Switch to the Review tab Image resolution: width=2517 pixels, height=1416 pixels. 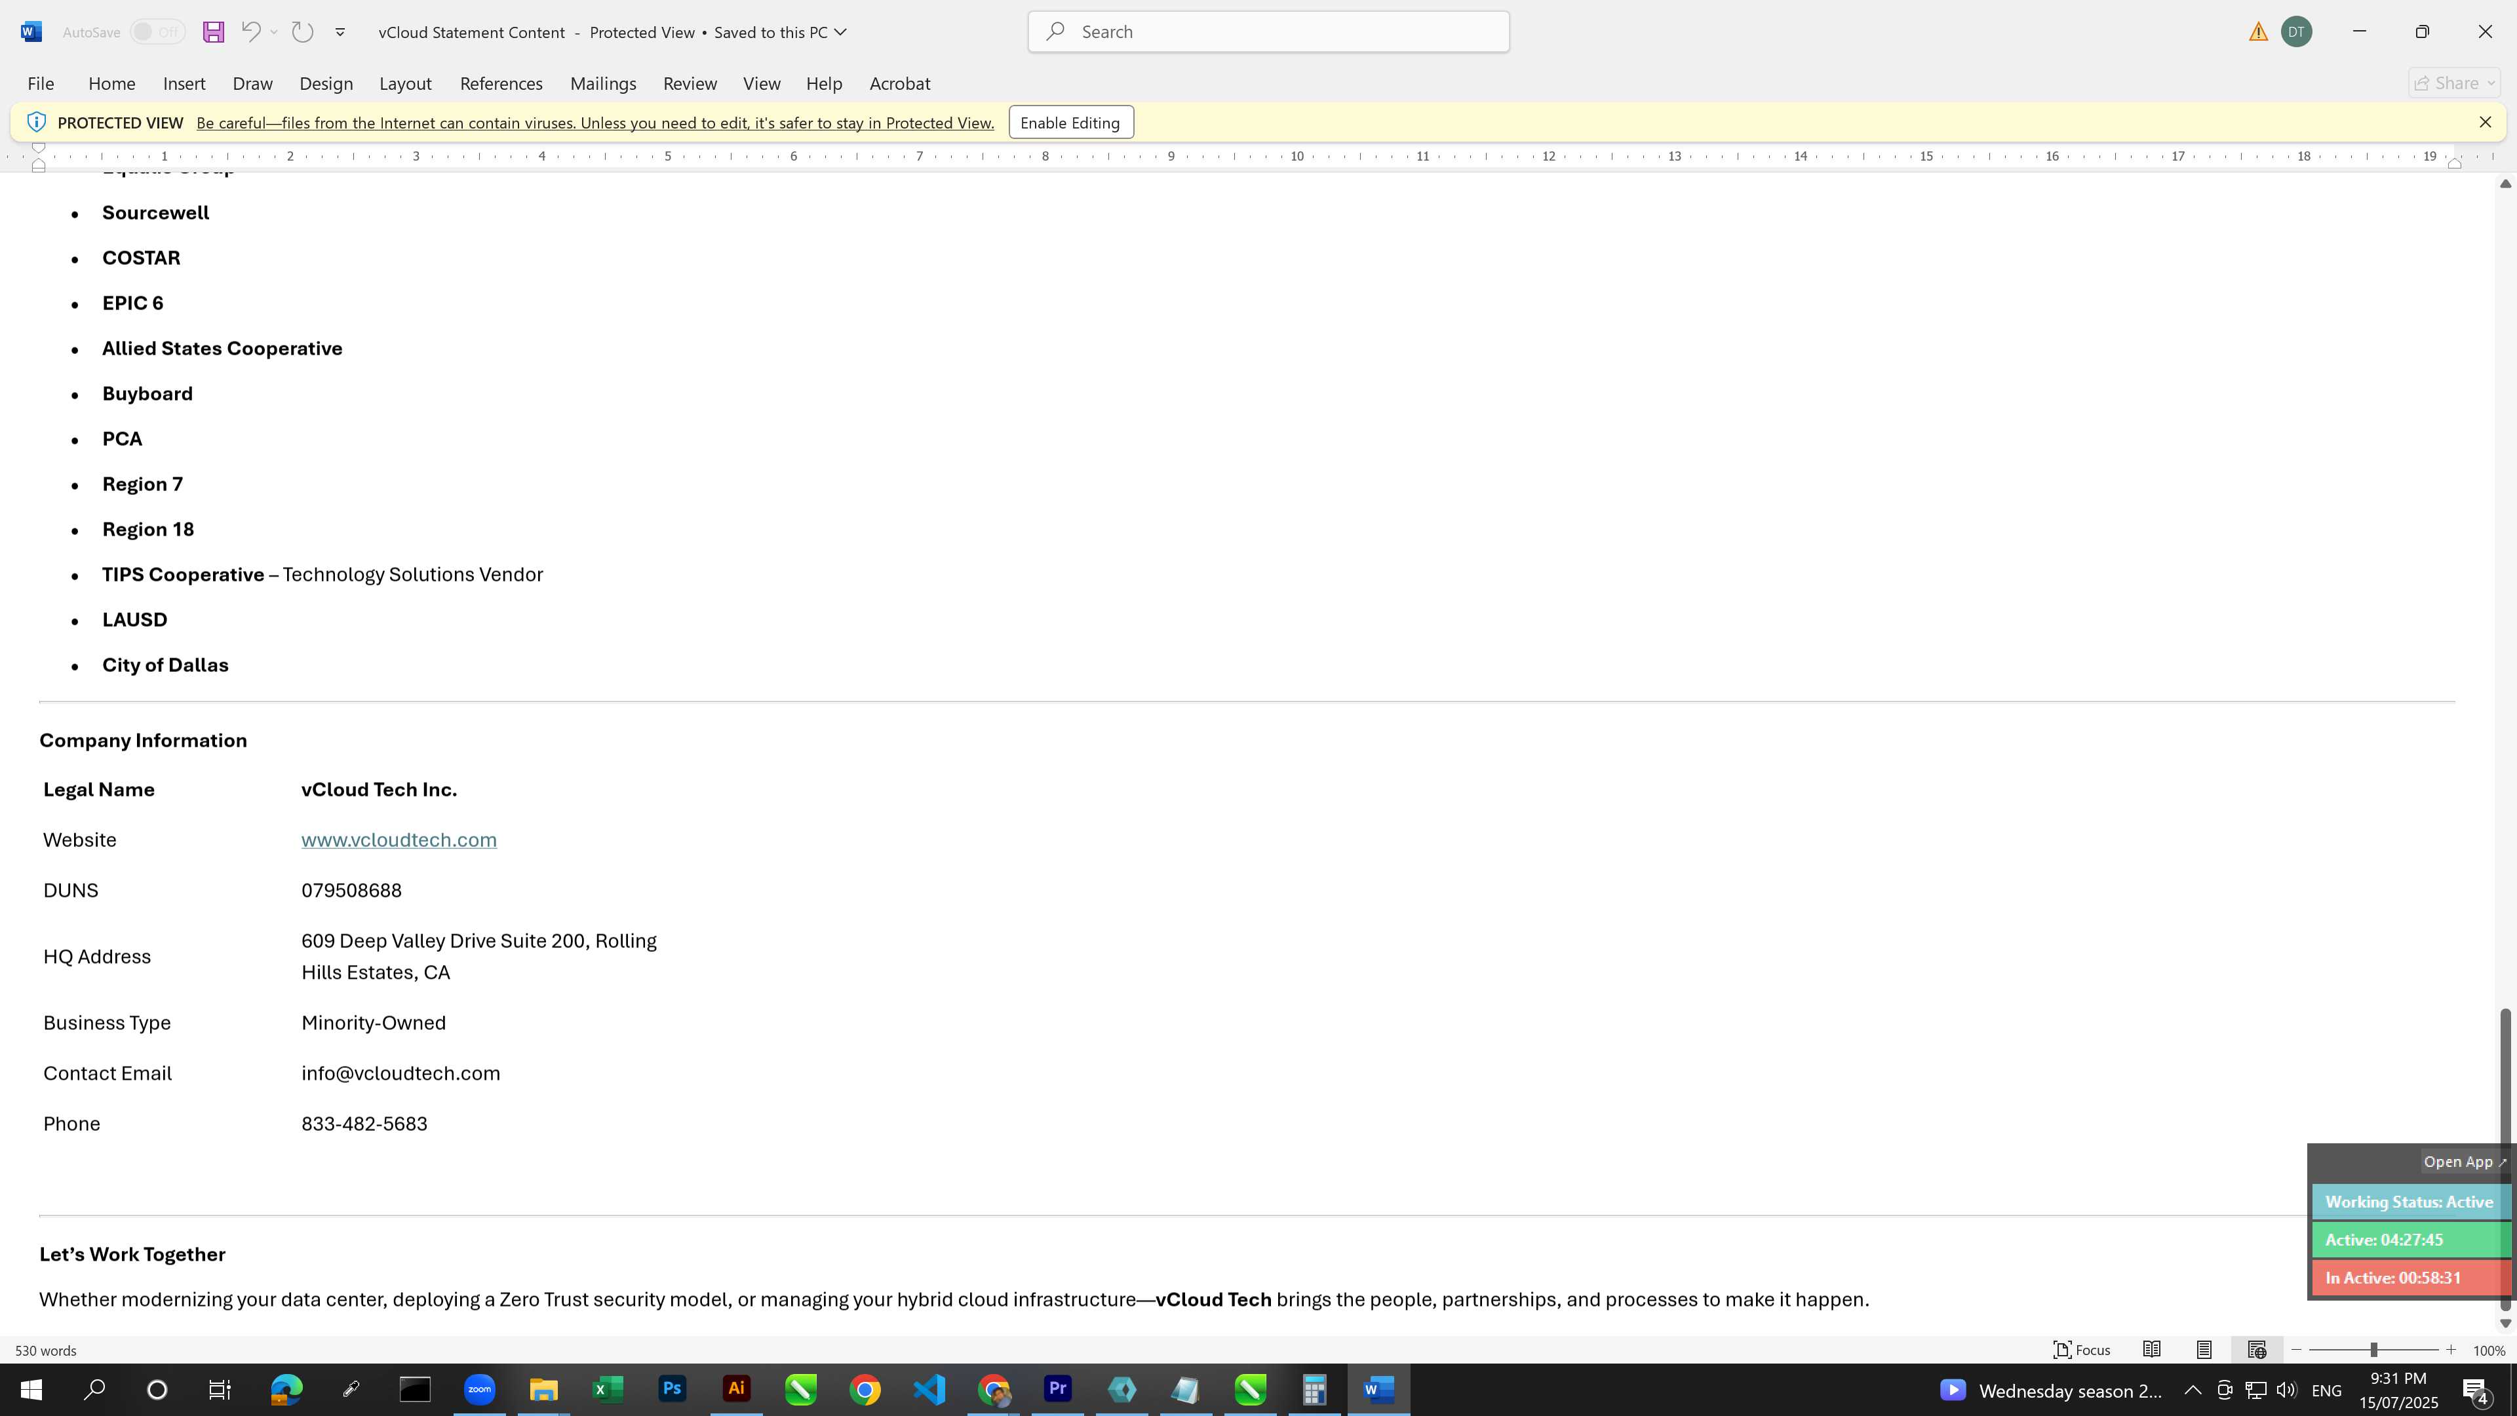[690, 84]
